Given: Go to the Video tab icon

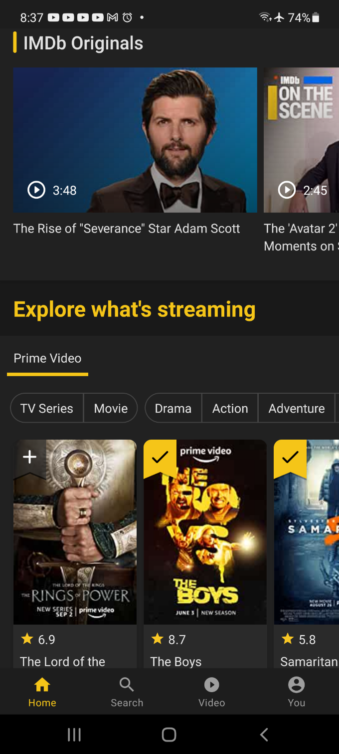Looking at the screenshot, I should 212,685.
